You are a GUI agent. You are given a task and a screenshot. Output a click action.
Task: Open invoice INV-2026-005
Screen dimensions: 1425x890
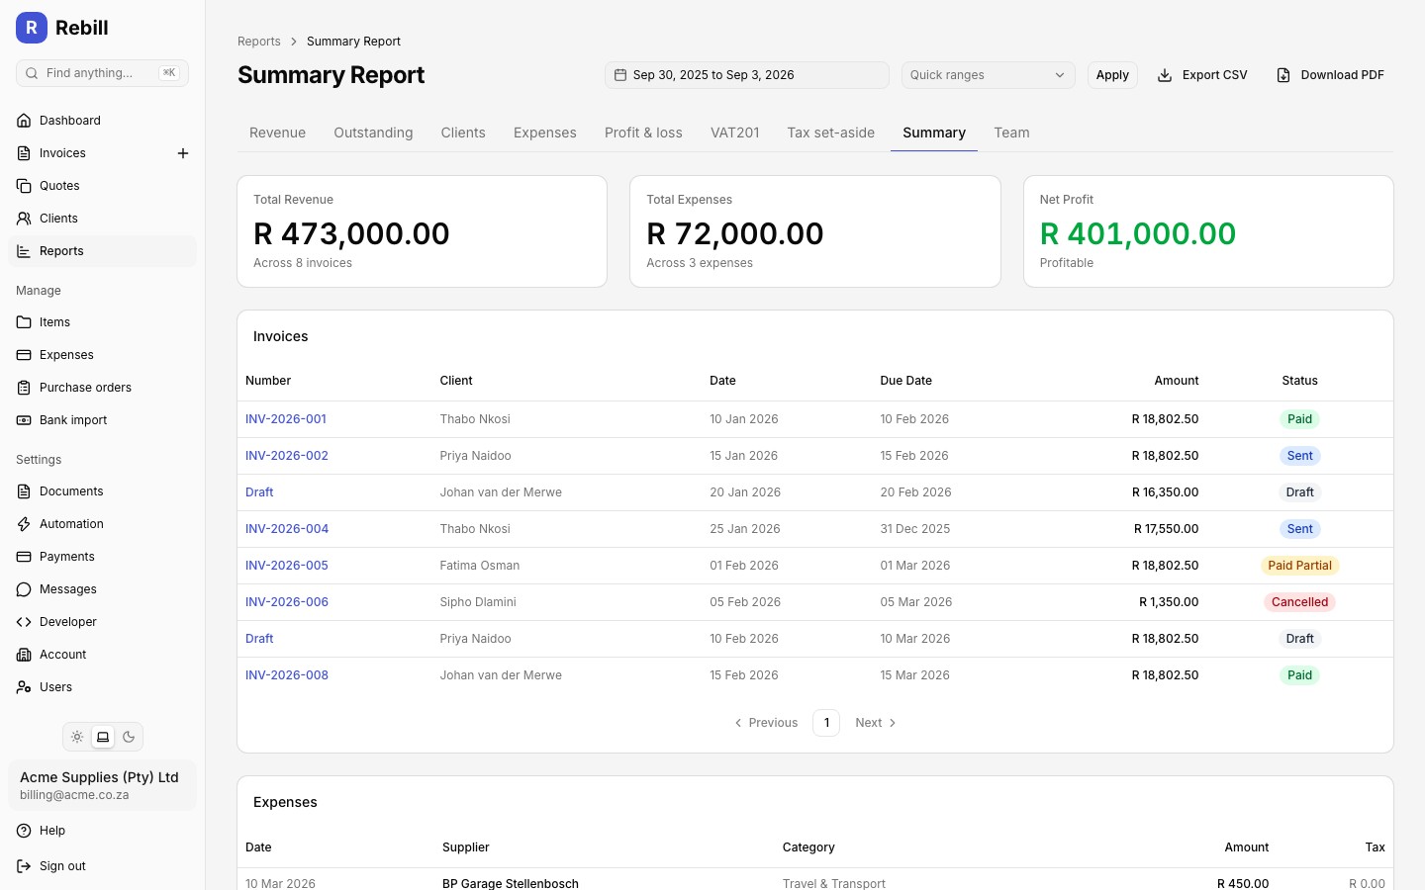(287, 566)
